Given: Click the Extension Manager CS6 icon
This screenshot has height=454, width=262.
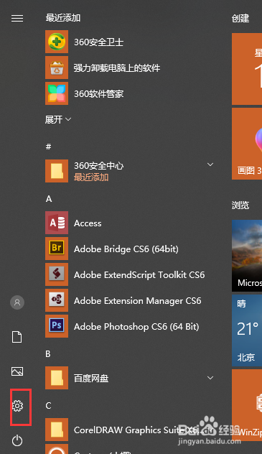Looking at the screenshot, I should click(57, 300).
